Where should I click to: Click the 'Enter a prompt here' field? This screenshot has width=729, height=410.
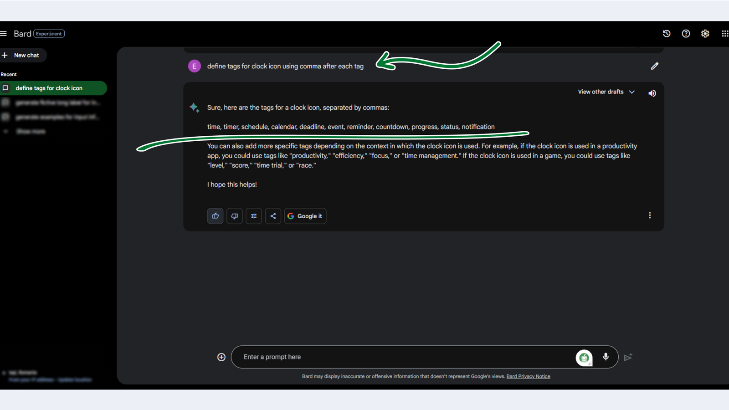click(x=406, y=357)
